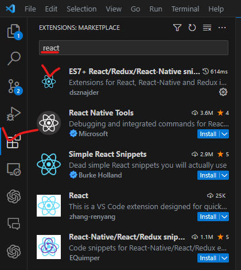Open the Explorer view in activity bar
Image resolution: width=241 pixels, height=270 pixels.
(14, 32)
